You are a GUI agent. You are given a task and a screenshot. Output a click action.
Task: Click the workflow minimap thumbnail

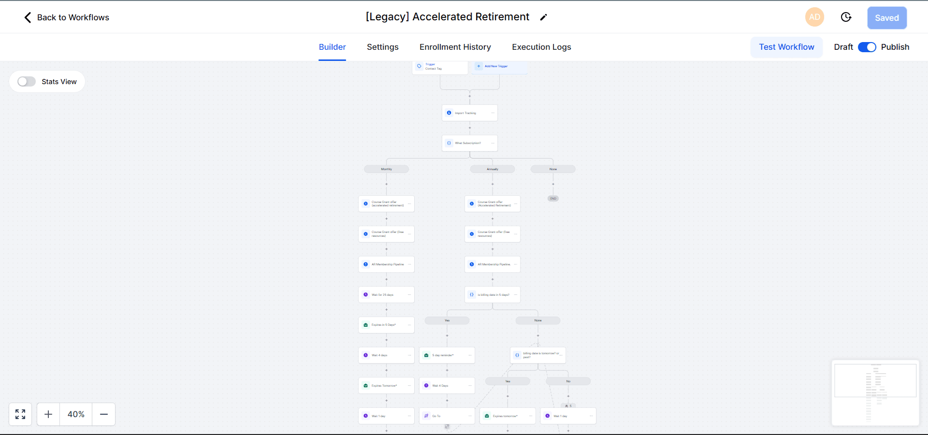pyautogui.click(x=875, y=392)
